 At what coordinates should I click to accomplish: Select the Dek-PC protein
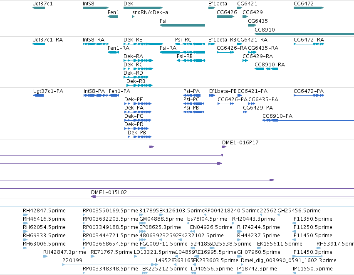[138, 120]
